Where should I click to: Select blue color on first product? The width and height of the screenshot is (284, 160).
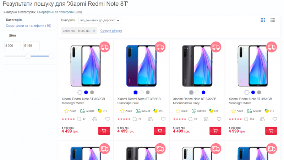(x=86, y=92)
